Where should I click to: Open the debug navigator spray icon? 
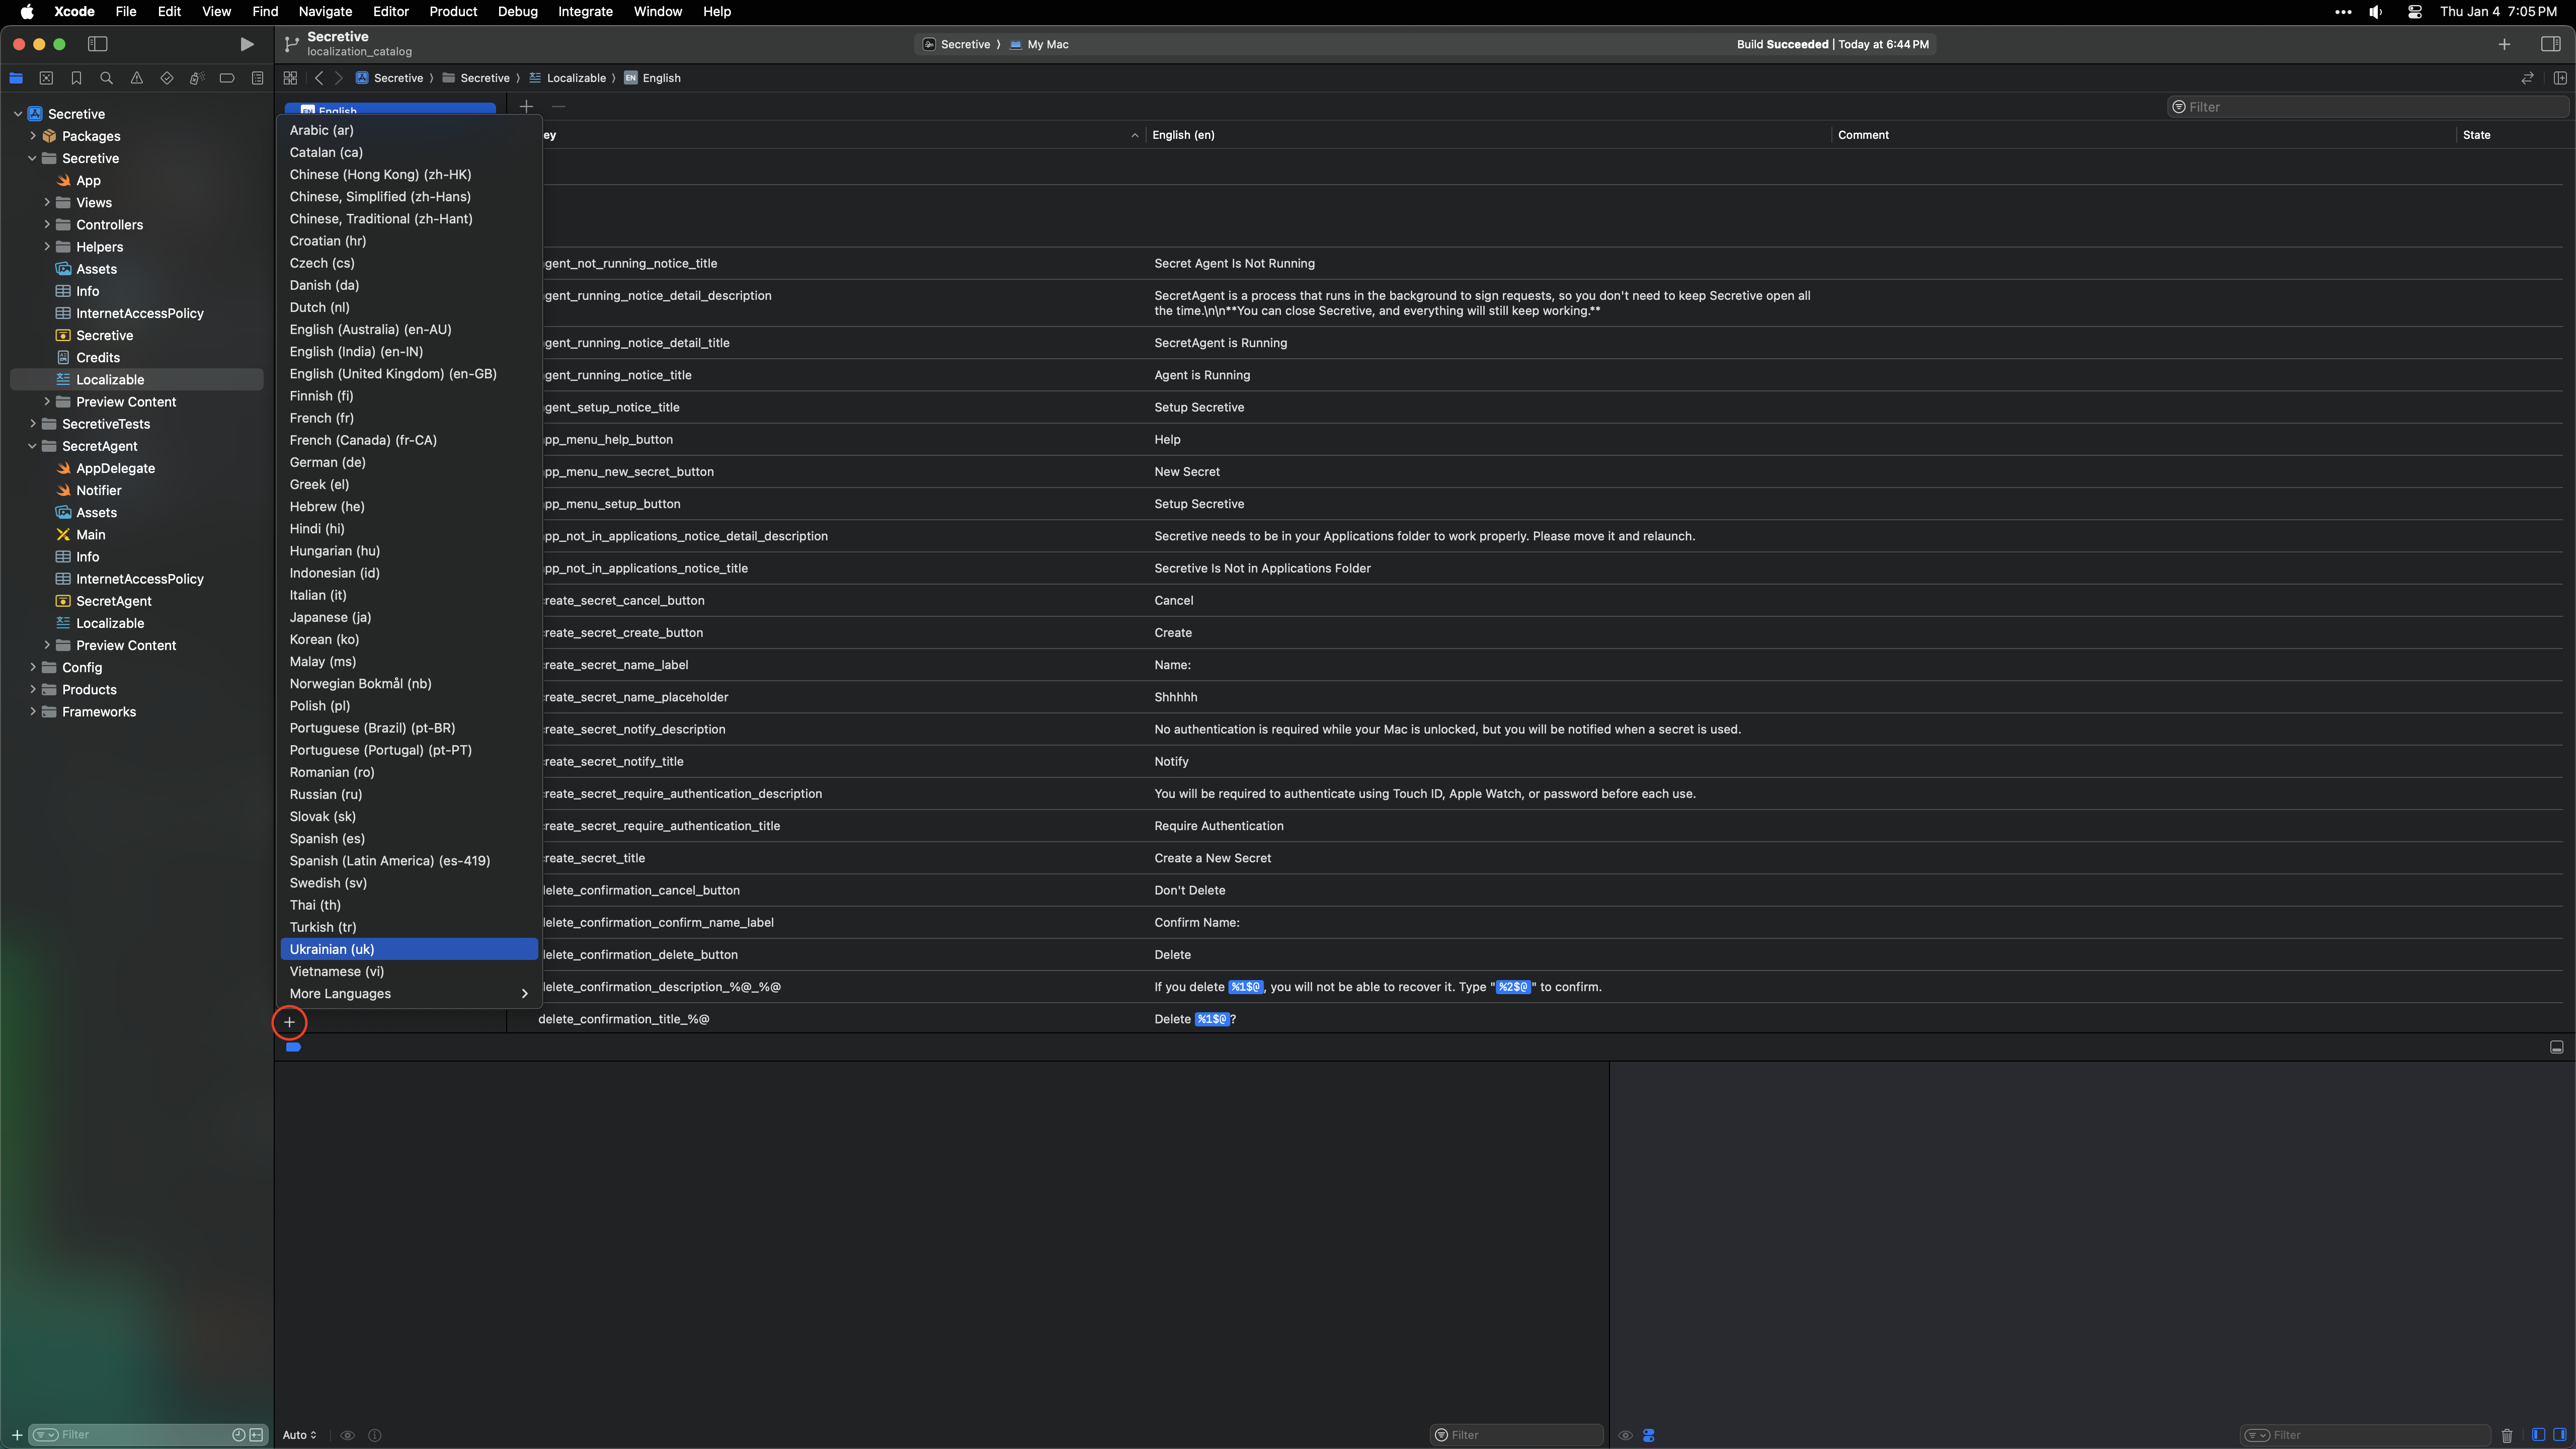(x=197, y=78)
